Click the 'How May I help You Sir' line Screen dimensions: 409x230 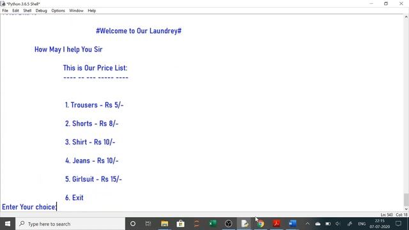68,49
